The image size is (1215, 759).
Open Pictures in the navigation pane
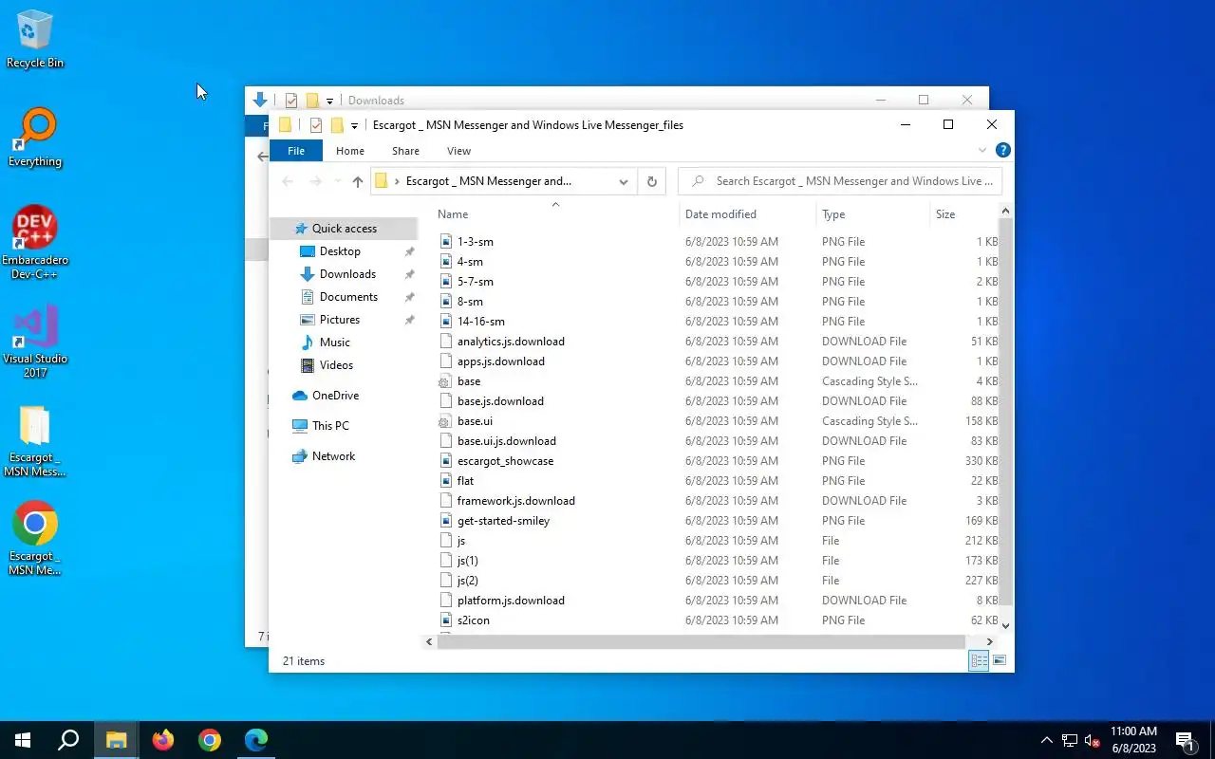click(340, 320)
